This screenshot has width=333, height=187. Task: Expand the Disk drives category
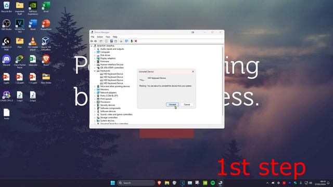(95, 55)
